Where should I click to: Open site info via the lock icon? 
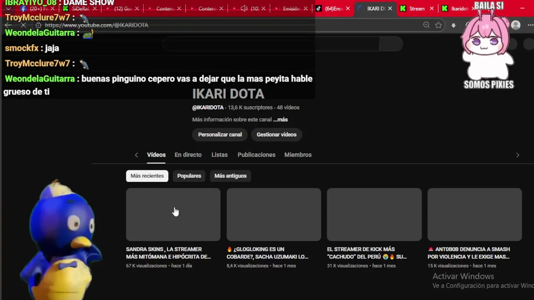click(x=38, y=25)
